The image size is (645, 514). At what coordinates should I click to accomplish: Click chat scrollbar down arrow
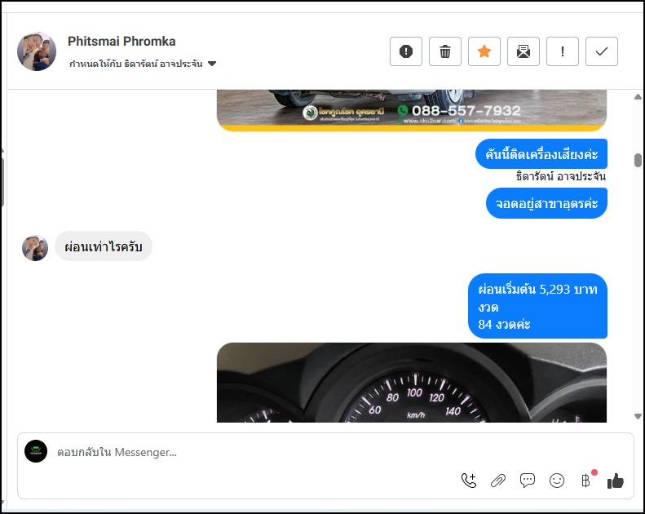pyautogui.click(x=638, y=416)
